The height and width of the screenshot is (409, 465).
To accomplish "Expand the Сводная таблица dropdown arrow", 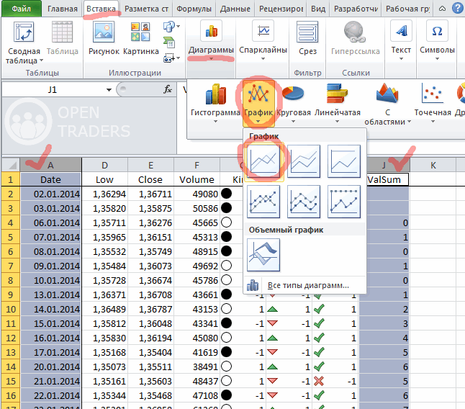I will 42,60.
